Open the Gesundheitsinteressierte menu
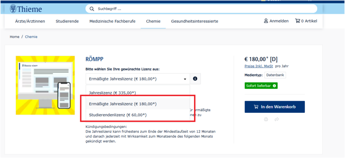The height and width of the screenshot is (158, 345). coord(195,22)
